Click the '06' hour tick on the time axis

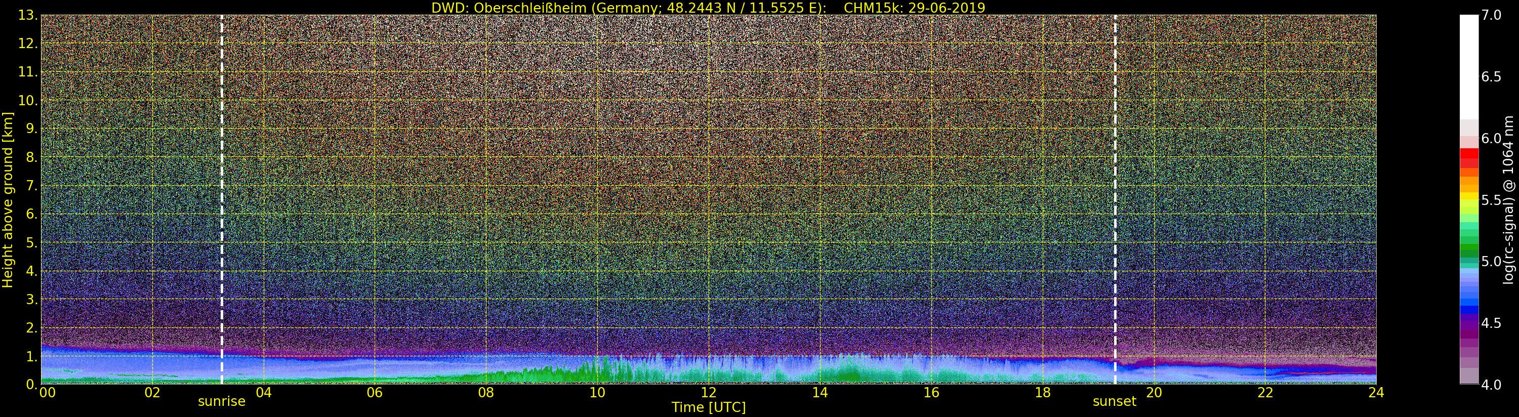375,392
